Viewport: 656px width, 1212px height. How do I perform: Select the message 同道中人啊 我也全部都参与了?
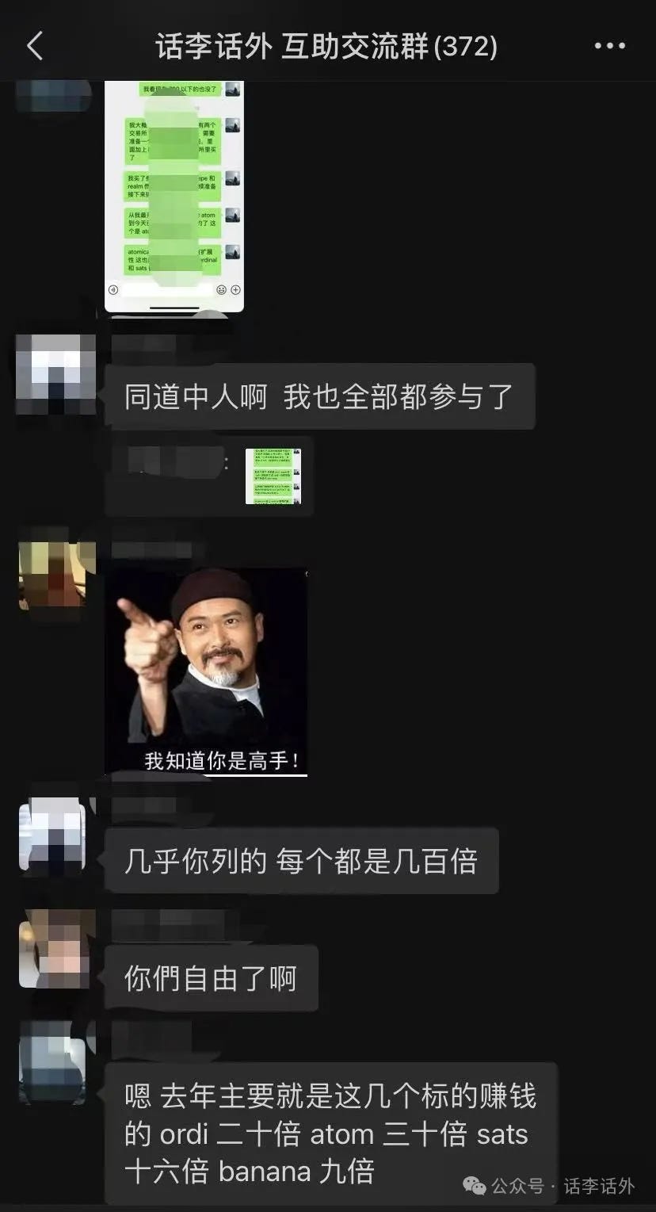(320, 396)
